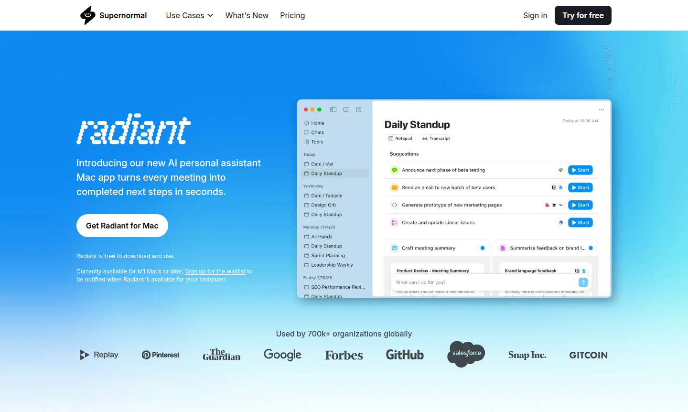Start the 'Create and update Linear issues' suggestion
Image resolution: width=688 pixels, height=412 pixels.
coord(580,223)
